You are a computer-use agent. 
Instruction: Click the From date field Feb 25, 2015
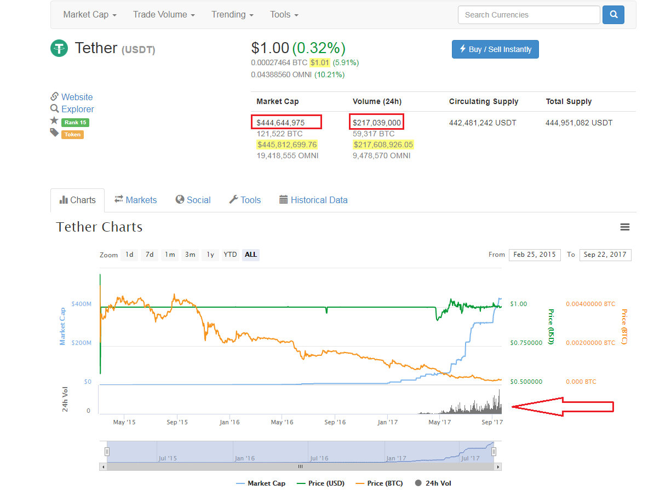pos(534,255)
